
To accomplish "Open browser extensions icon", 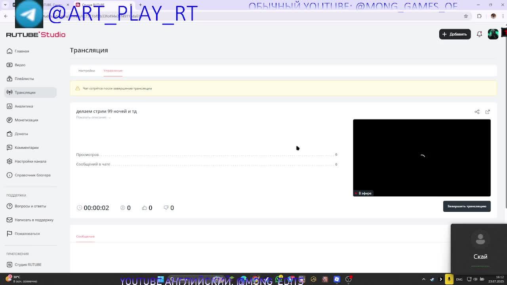I will click(479, 16).
